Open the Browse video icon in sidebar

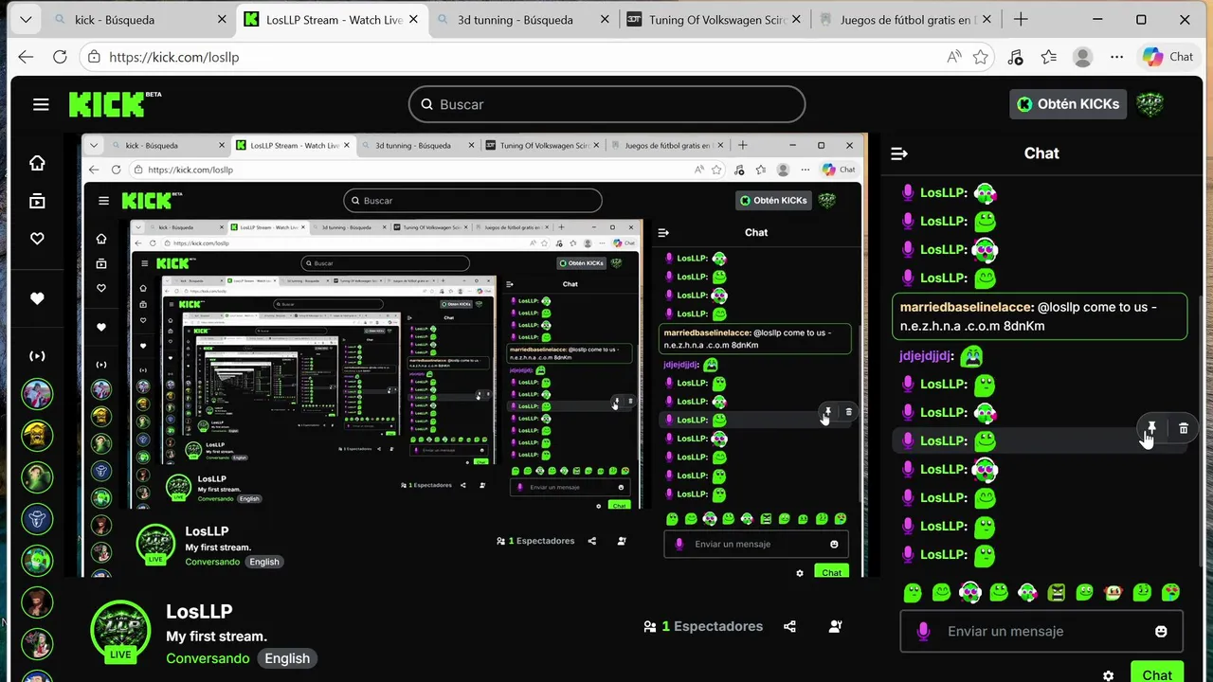tap(37, 201)
